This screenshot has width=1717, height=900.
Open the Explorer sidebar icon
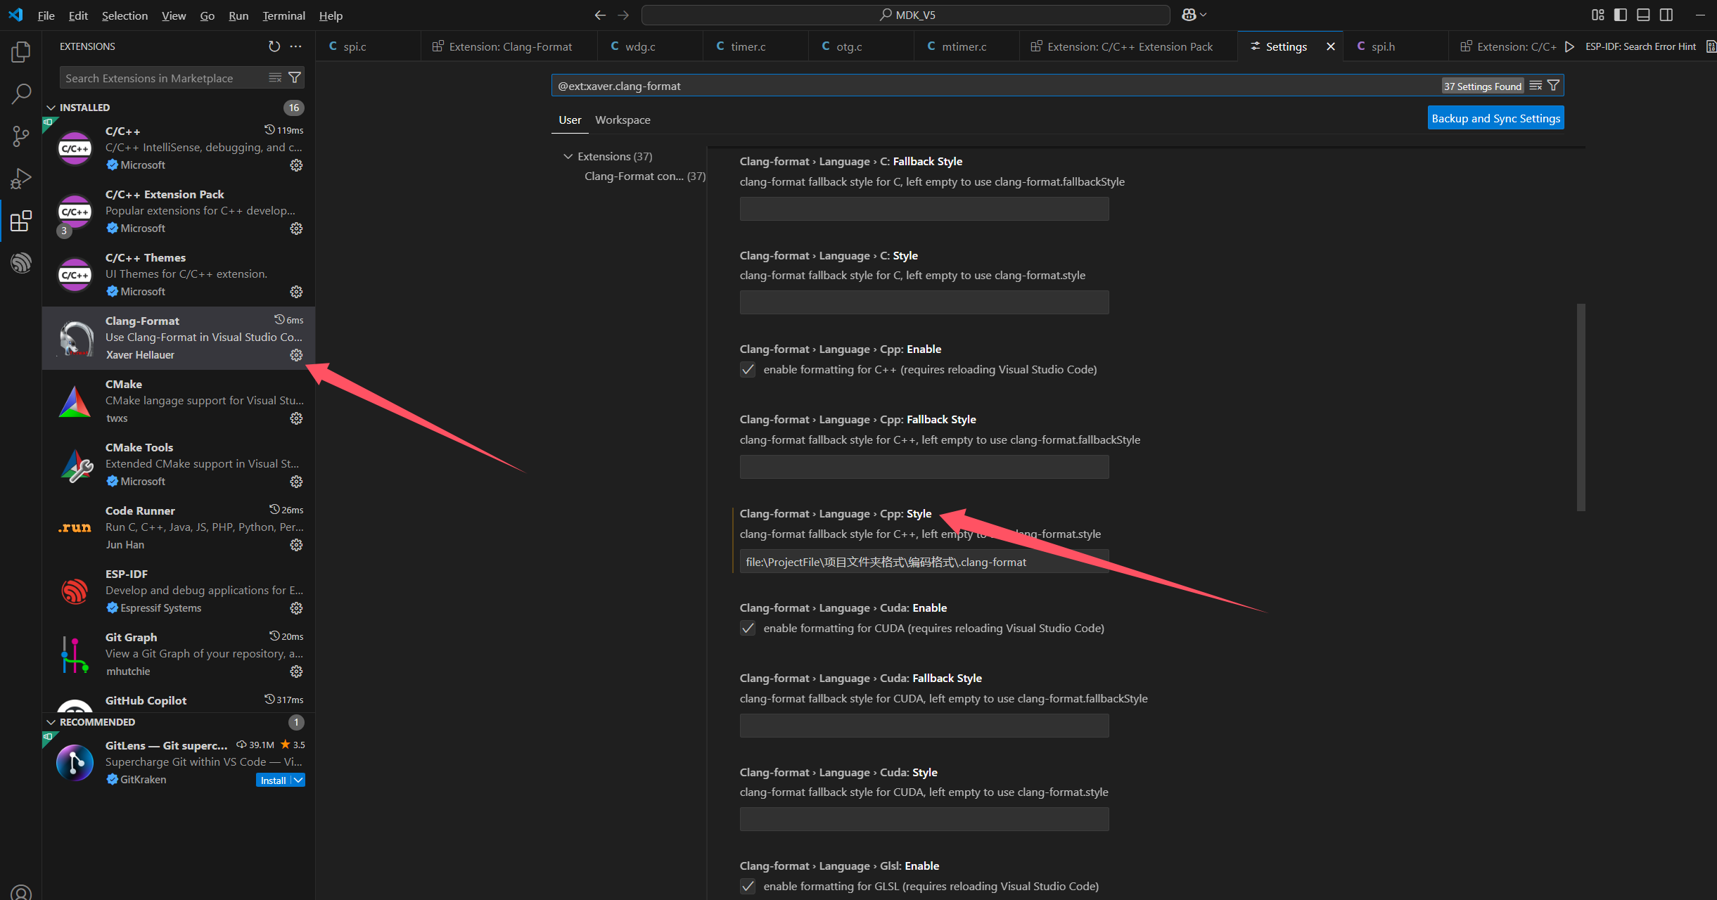pyautogui.click(x=20, y=51)
